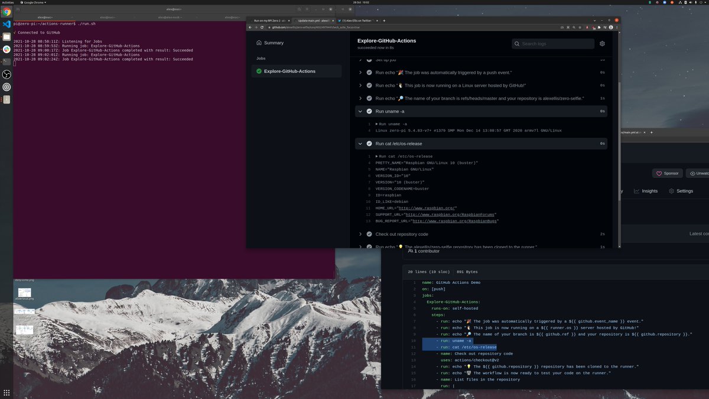Launch Visual Studio Code from the dock
The image size is (709, 399).
(6, 24)
